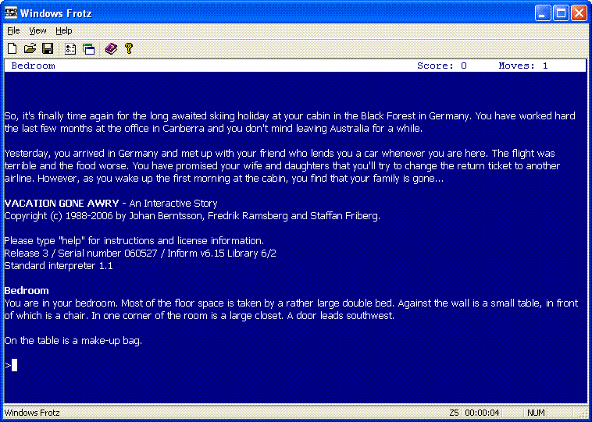Open the View menu
Viewport: 592px width, 422px height.
(37, 30)
